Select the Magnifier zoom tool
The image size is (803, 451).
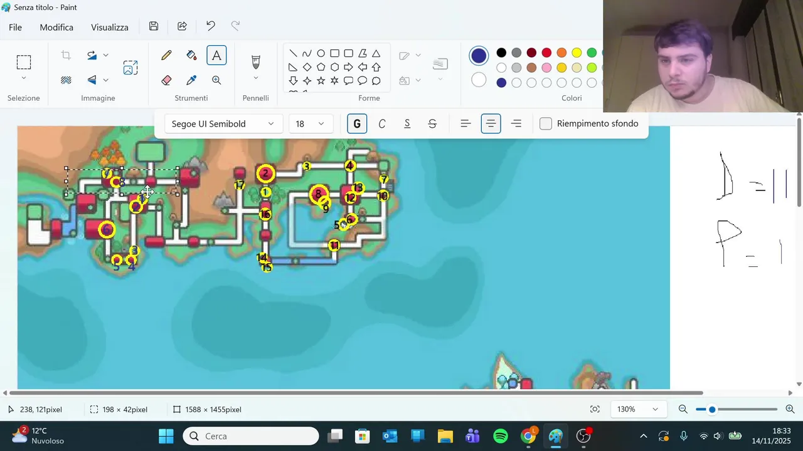point(216,80)
